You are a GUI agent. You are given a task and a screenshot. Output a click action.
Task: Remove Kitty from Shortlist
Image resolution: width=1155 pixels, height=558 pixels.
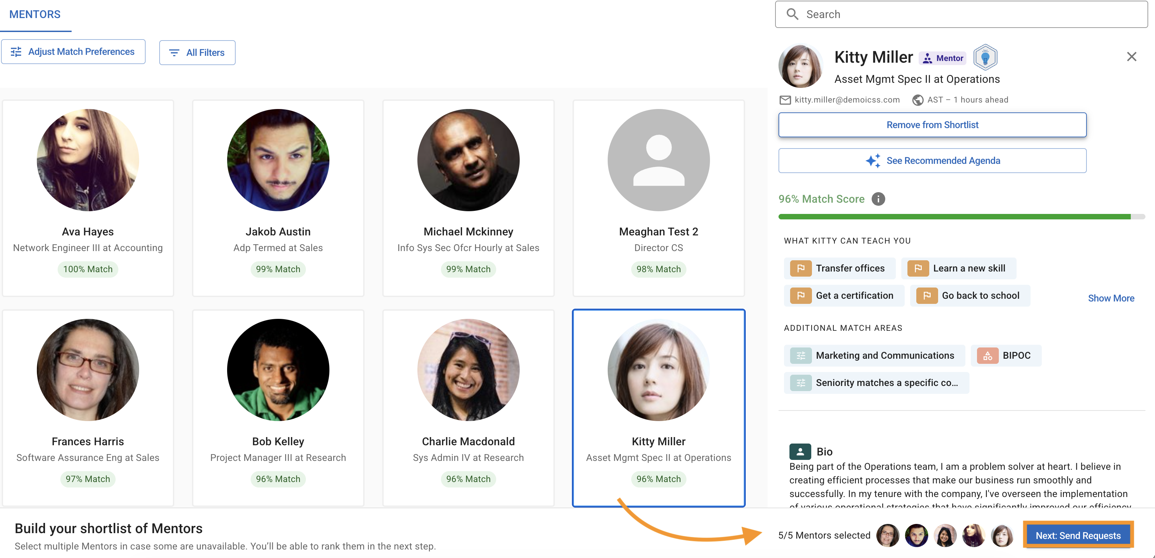point(932,125)
